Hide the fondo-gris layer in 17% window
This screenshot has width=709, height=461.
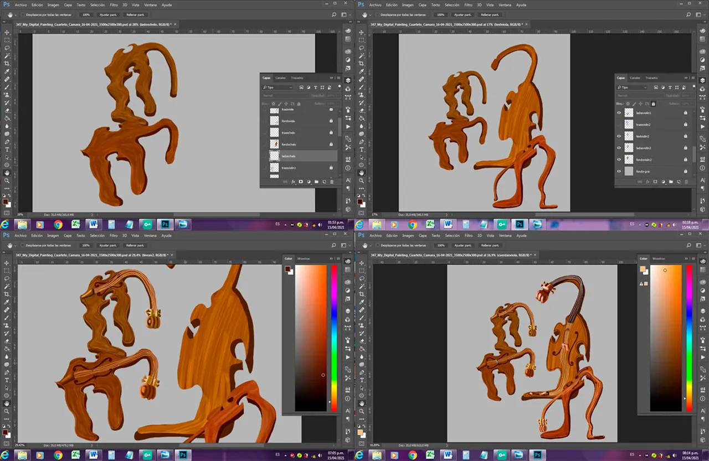click(619, 172)
